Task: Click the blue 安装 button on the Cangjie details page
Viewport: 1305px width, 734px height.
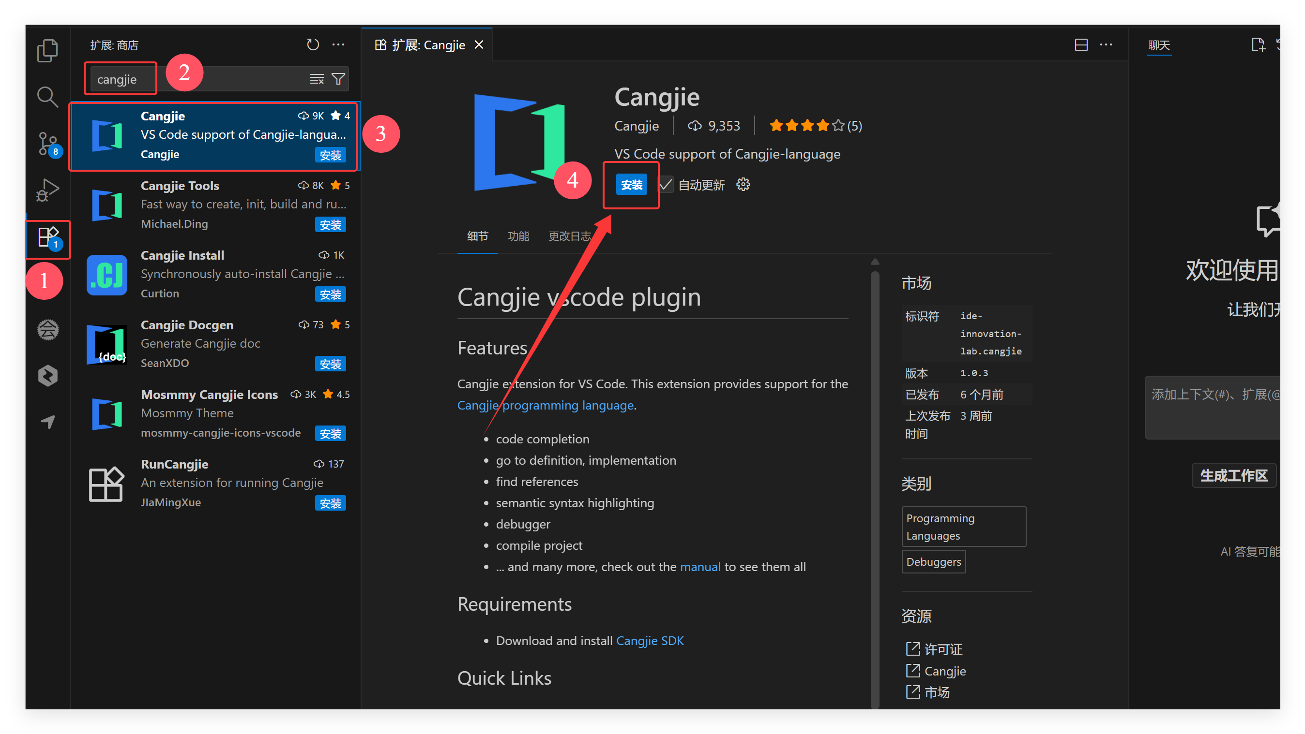Action: [631, 185]
